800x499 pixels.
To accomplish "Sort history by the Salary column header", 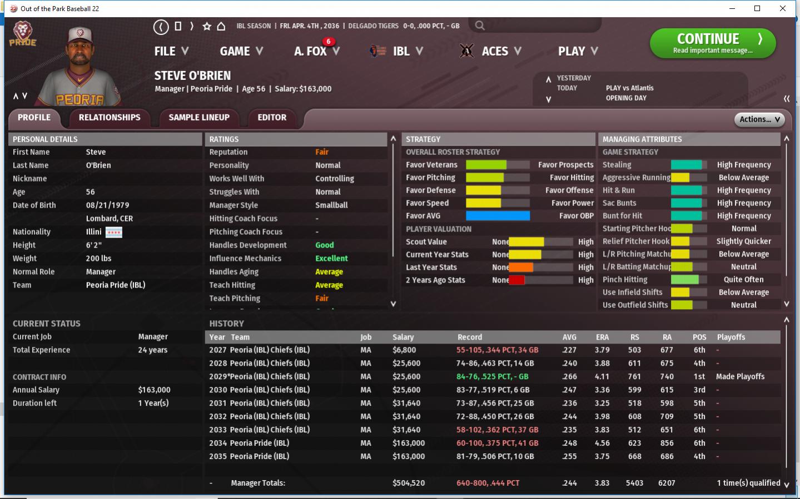I will point(403,337).
